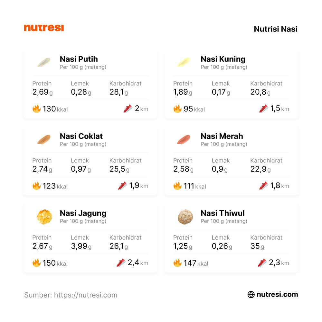322x322 pixels.
Task: Click the Nasi Merah card title
Action: (222, 136)
